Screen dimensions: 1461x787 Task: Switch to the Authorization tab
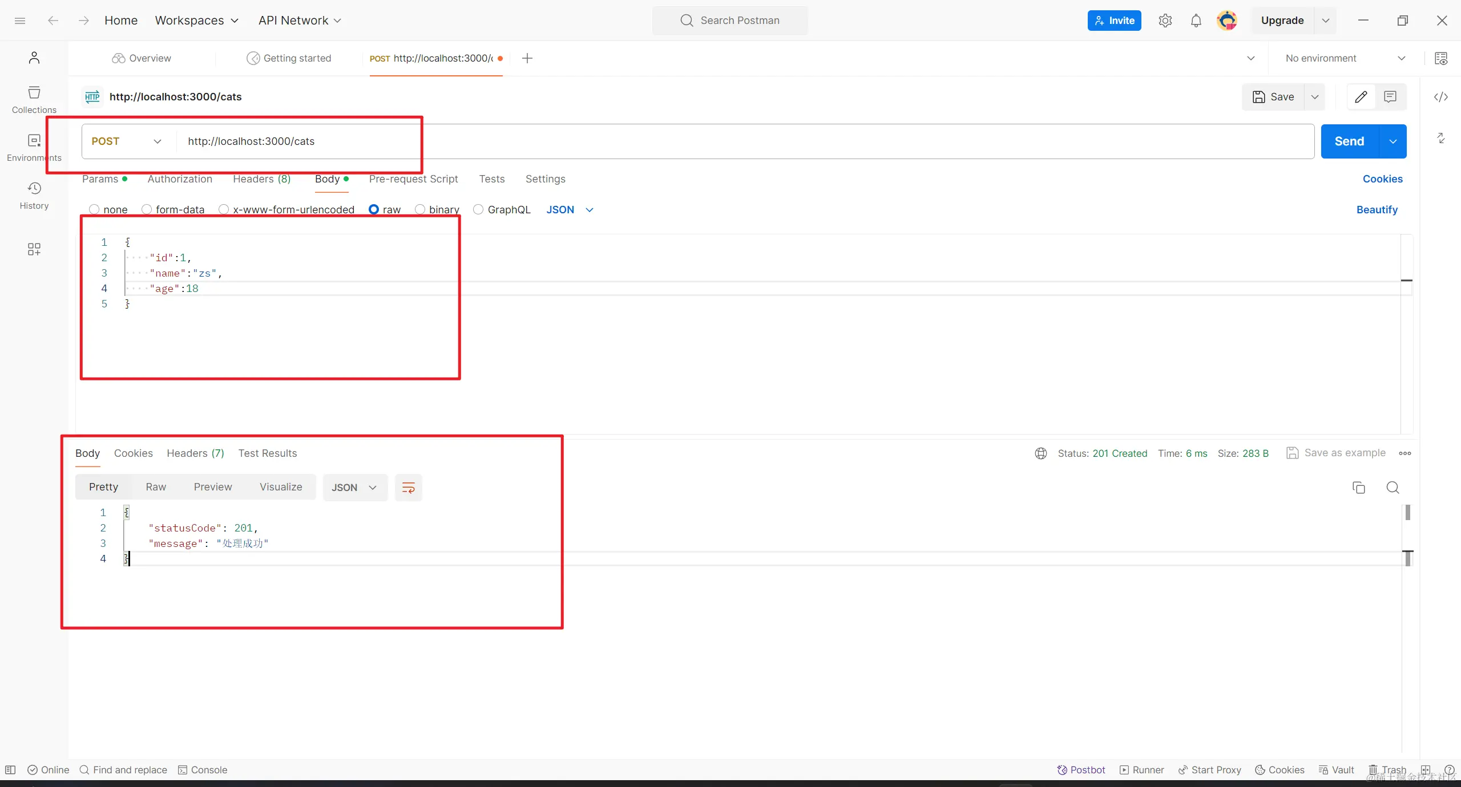coord(180,179)
